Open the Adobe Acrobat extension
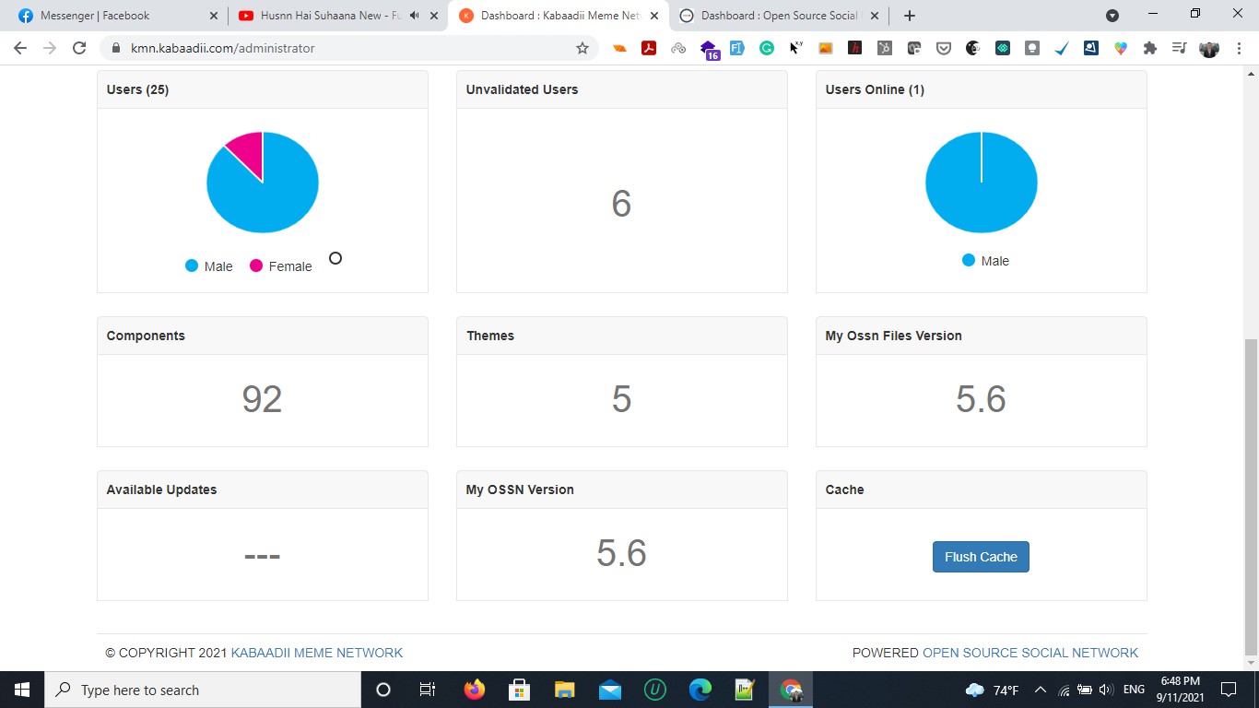This screenshot has height=708, width=1259. click(649, 48)
